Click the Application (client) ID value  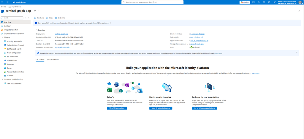[x=69, y=37]
